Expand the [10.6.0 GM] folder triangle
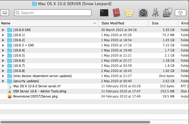Image resolution: width=189 pixels, height=124 pixels. pyautogui.click(x=3, y=30)
